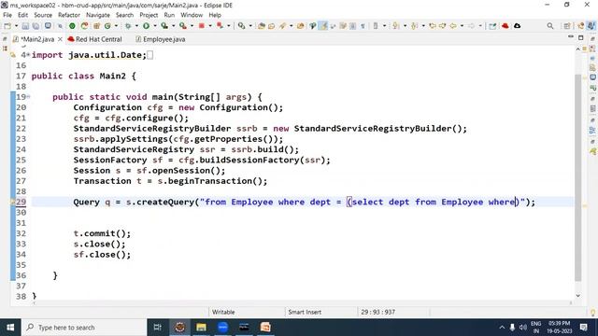Click the red-green refresh toolbar icon
Screen dimensions: 598x336
click(x=84, y=26)
